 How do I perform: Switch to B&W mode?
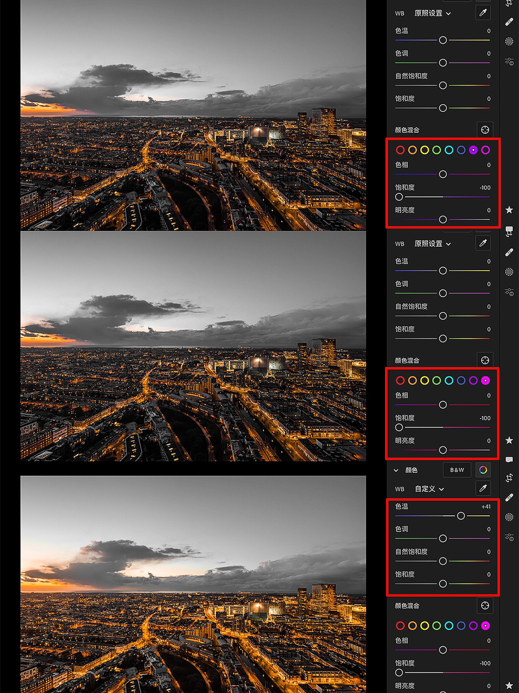[457, 470]
